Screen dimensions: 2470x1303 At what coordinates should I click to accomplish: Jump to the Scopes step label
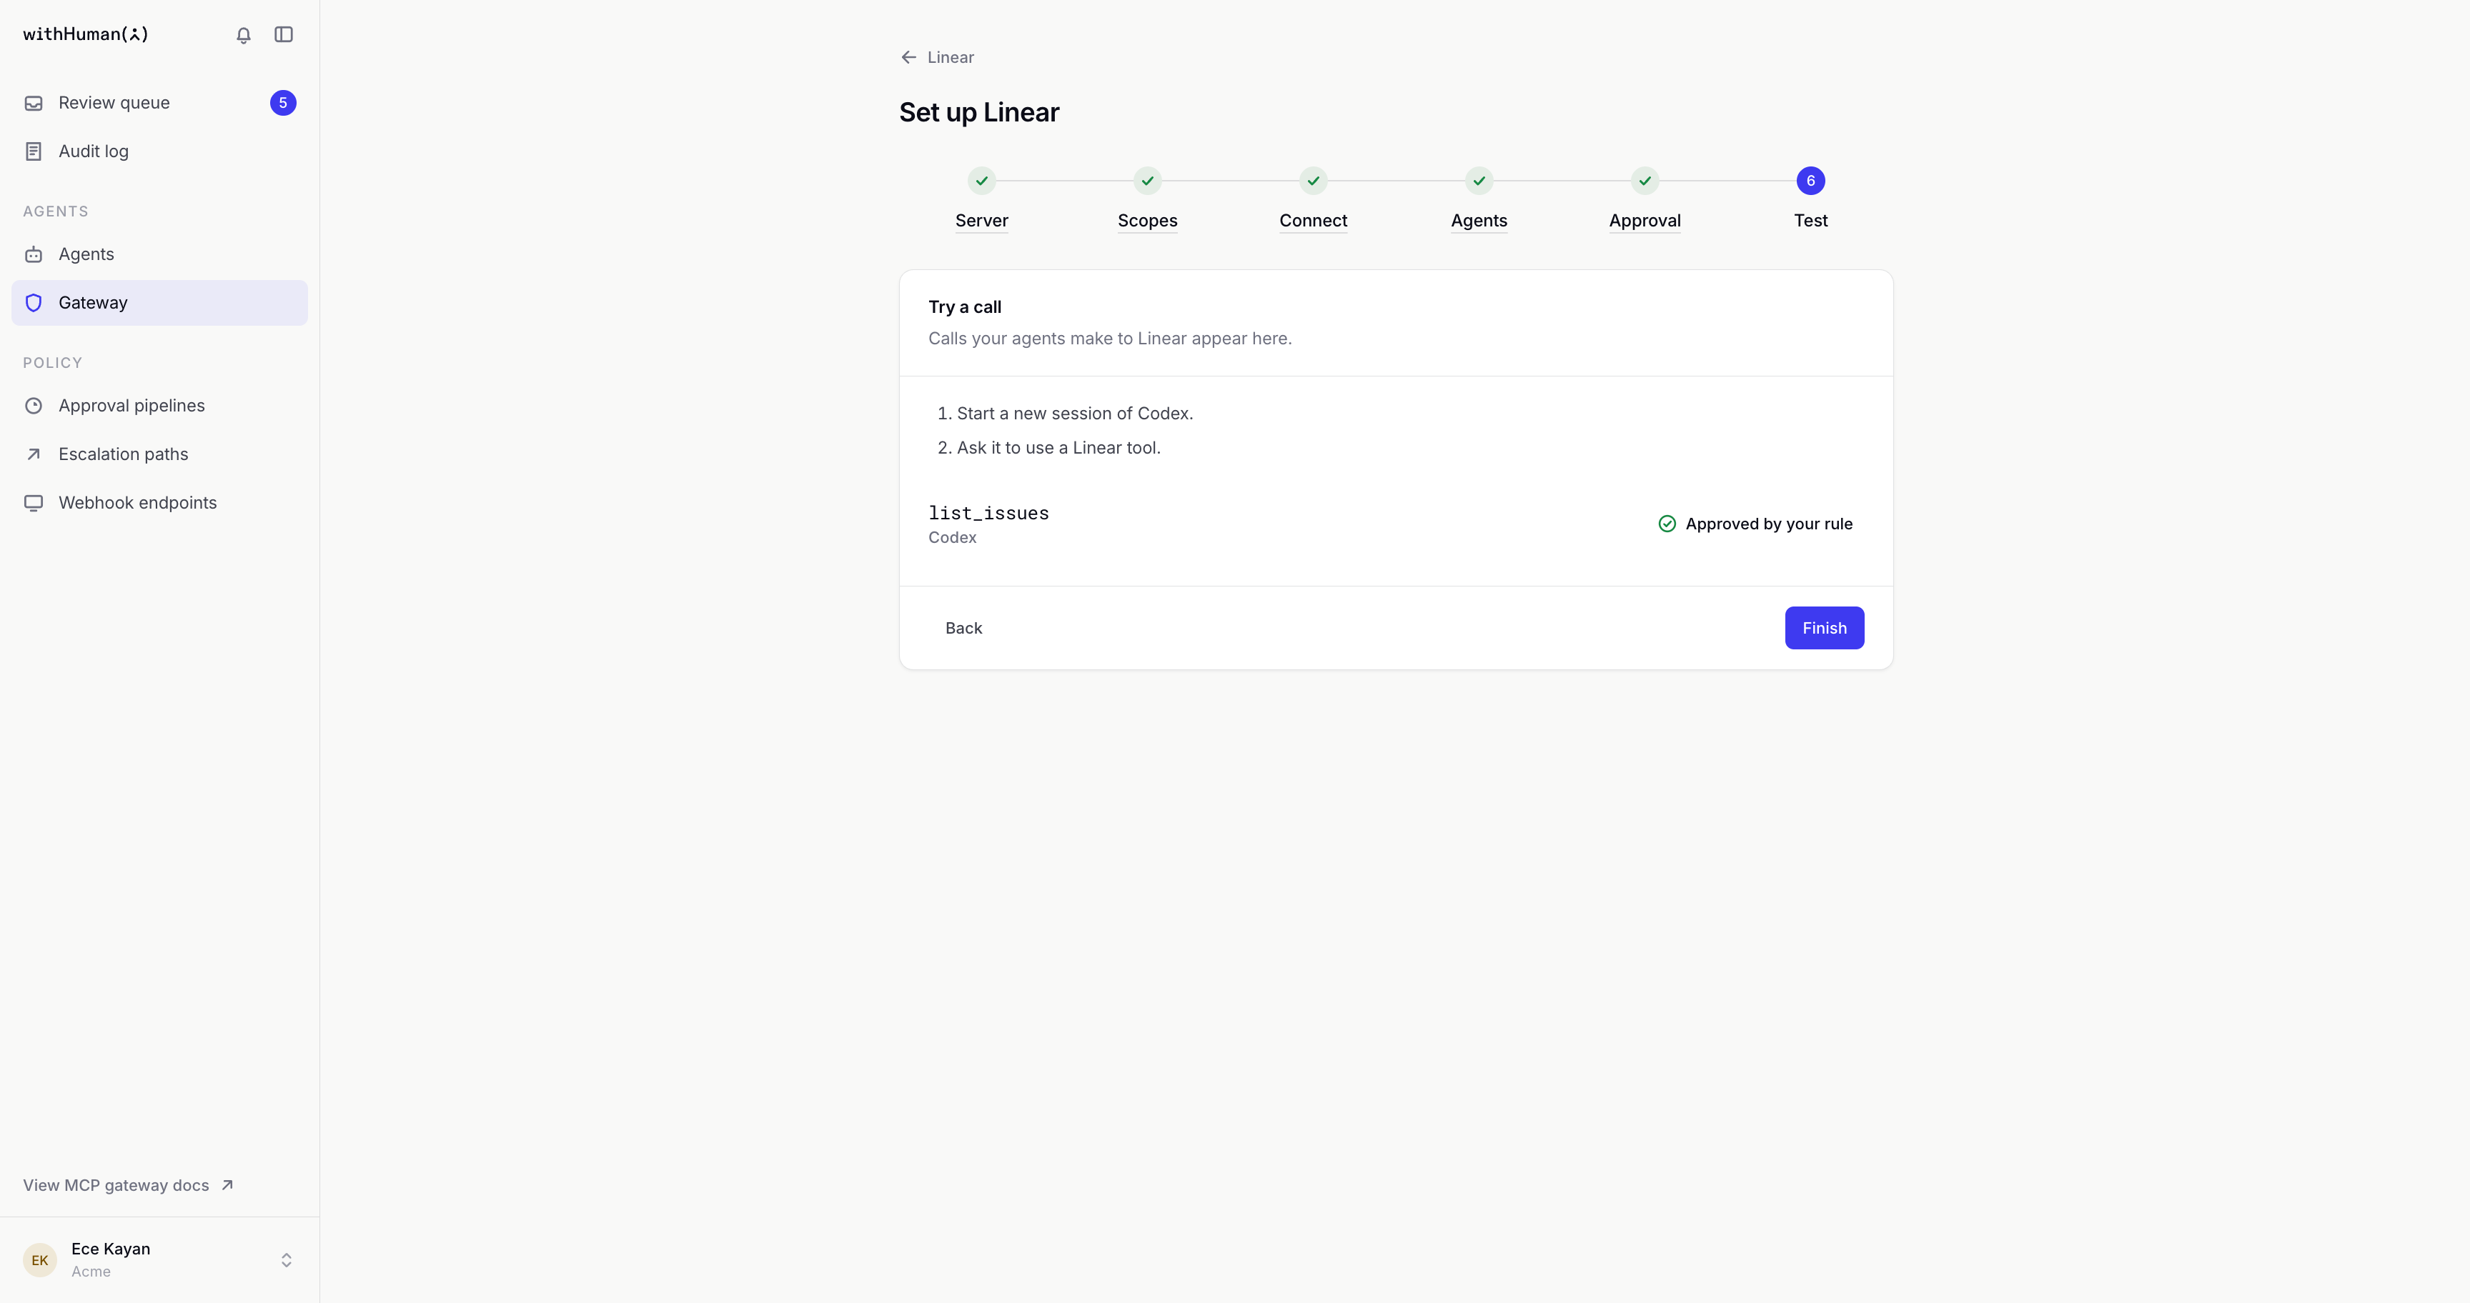[1148, 220]
